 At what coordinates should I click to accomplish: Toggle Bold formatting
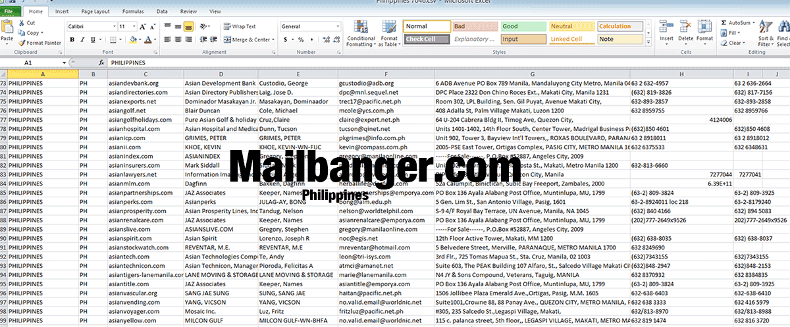click(72, 39)
